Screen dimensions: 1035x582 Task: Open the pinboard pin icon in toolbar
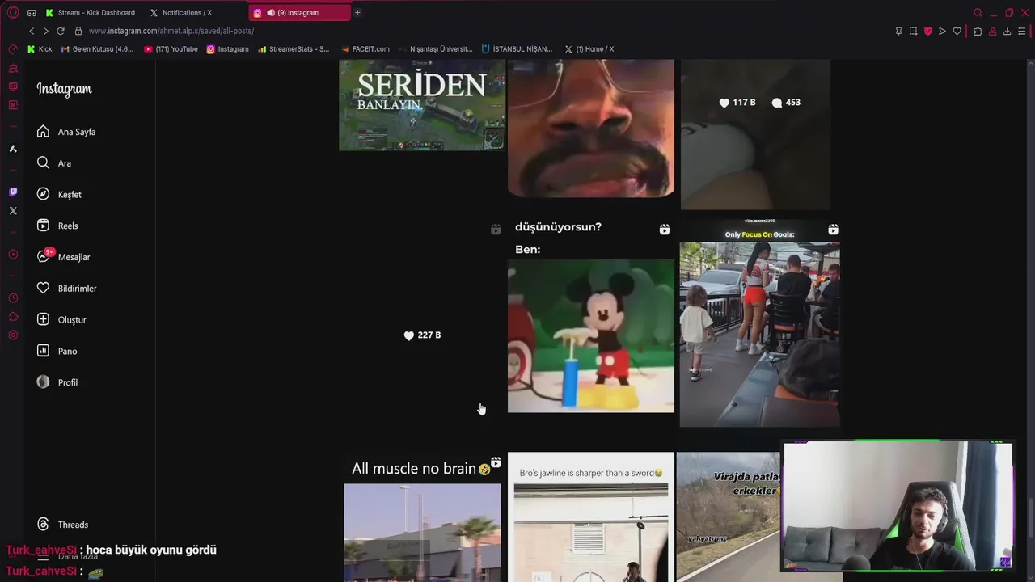click(898, 31)
